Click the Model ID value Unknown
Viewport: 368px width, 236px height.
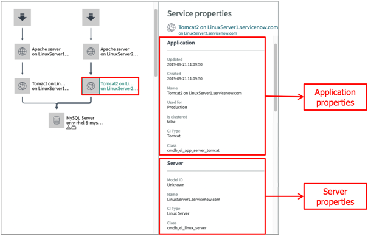[176, 185]
